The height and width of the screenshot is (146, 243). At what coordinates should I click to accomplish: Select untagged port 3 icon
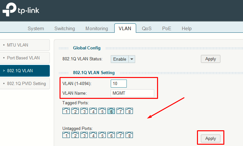(x=84, y=135)
